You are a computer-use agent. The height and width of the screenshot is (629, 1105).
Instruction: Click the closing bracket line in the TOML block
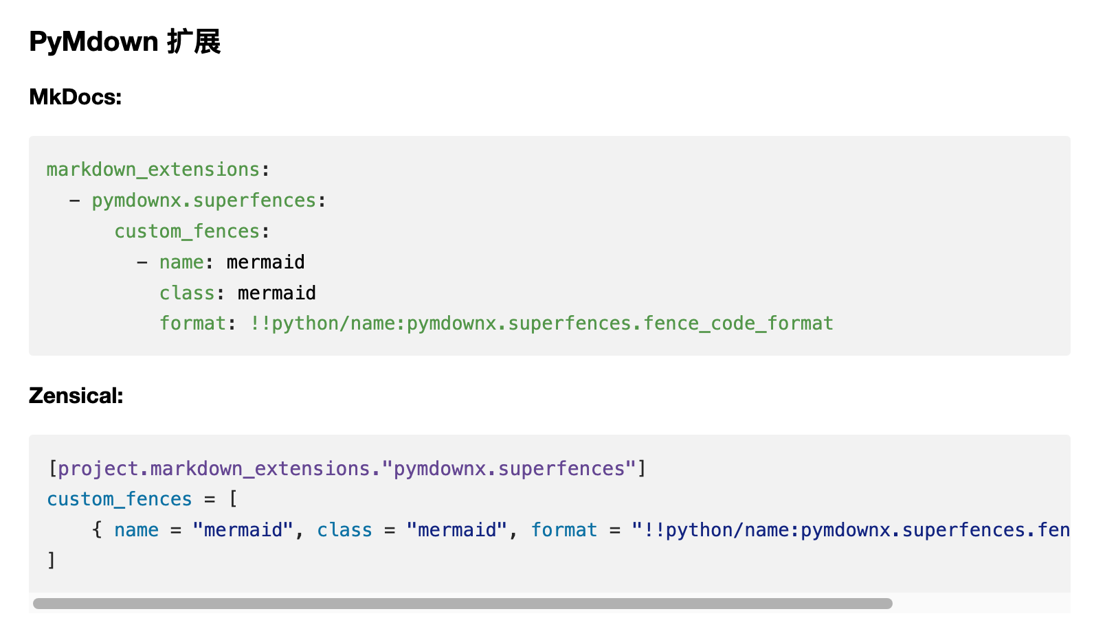click(52, 560)
